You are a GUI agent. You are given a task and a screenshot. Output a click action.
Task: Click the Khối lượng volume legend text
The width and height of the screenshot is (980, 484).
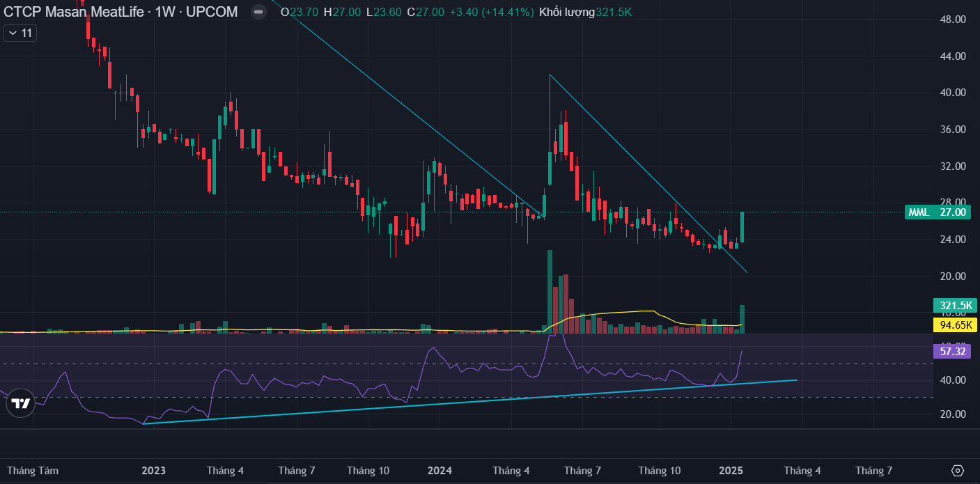(x=567, y=12)
